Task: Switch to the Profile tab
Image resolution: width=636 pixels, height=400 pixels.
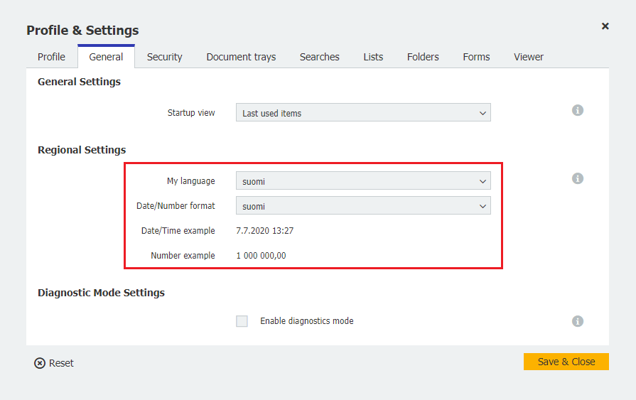Action: tap(51, 57)
